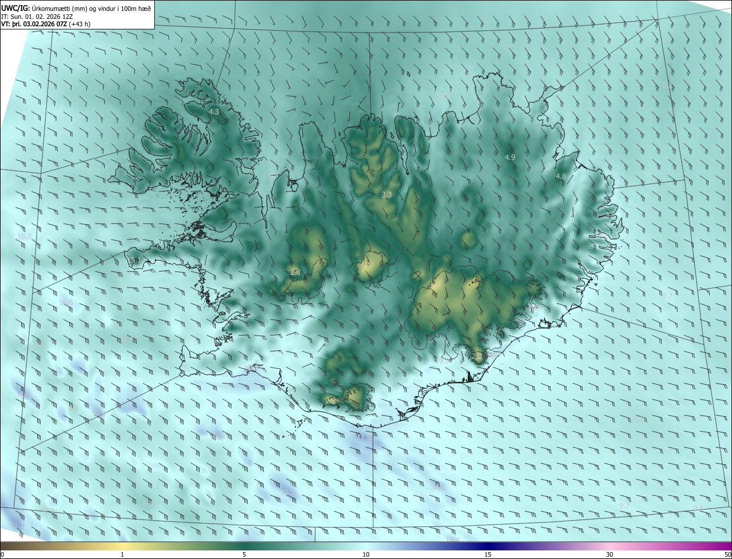Click the 10.6 value offshore west
Image resolution: width=732 pixels, height=559 pixels.
pos(66,302)
